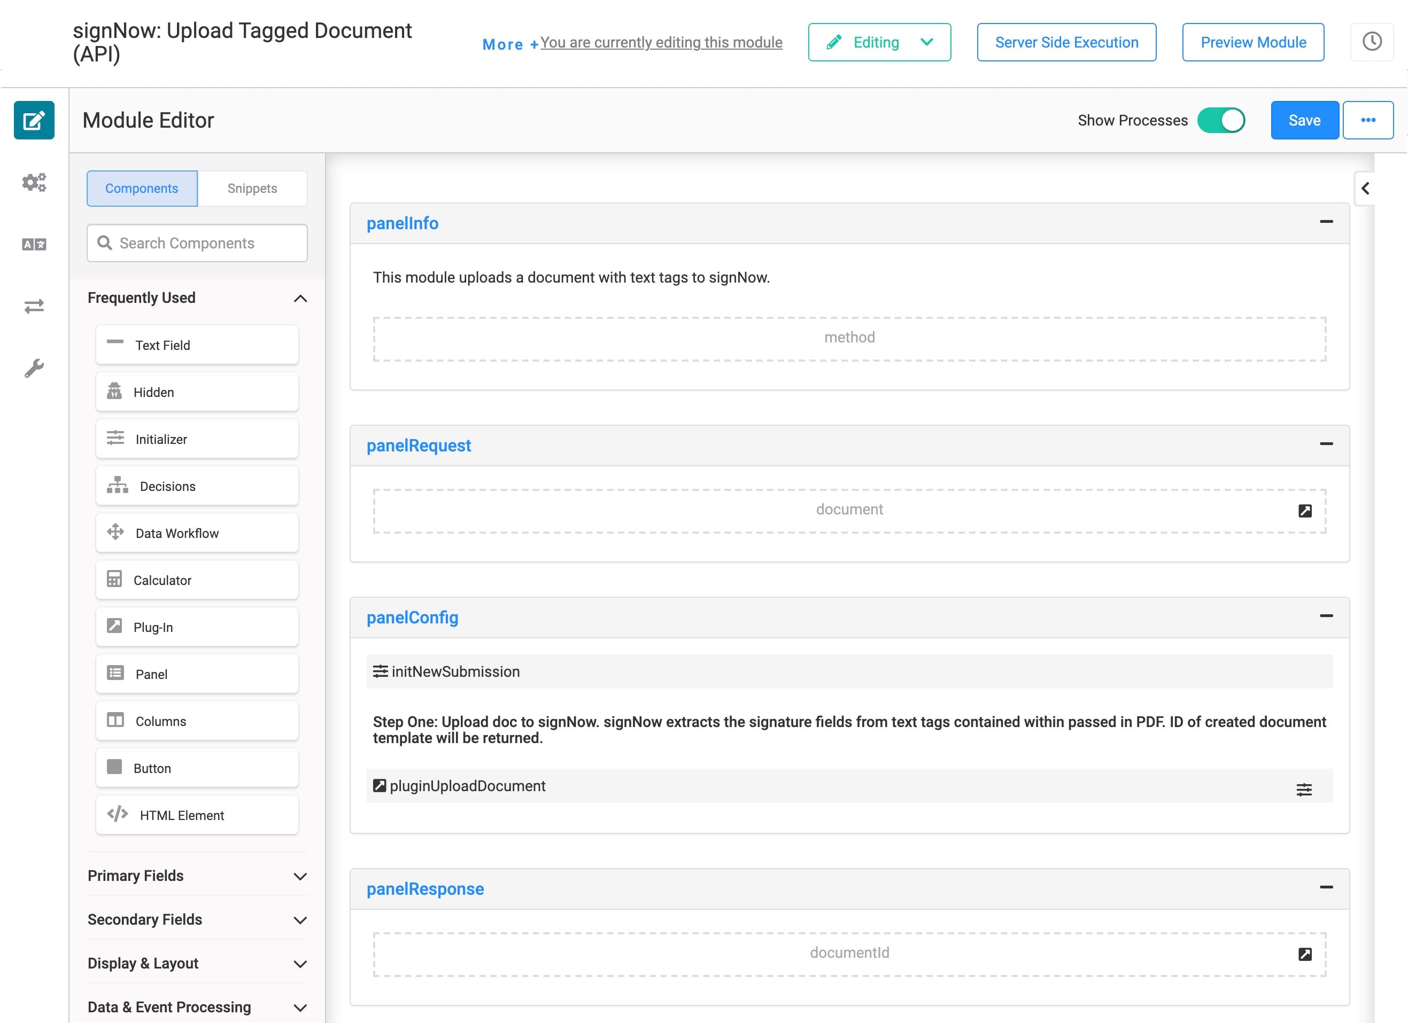
Task: Click the Button component icon
Action: click(114, 768)
